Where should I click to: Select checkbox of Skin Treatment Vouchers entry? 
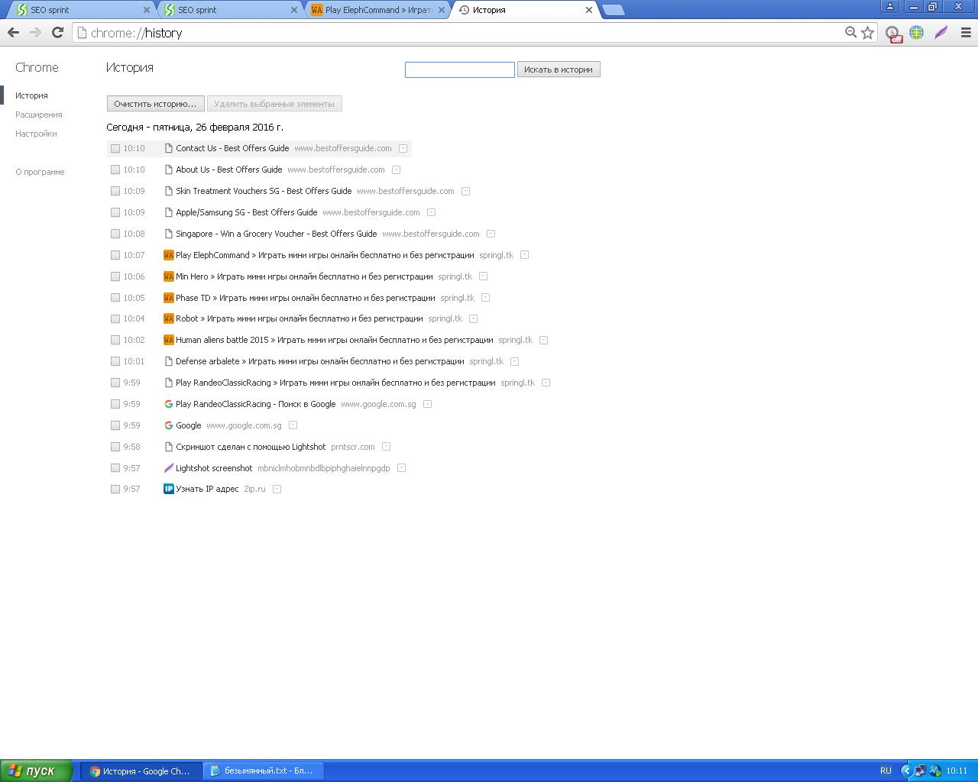(x=115, y=191)
